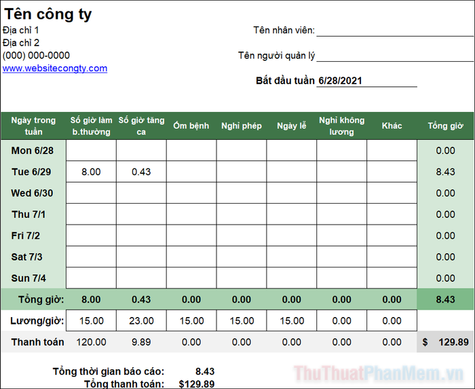Select the Thanh toán row label
The width and height of the screenshot is (475, 389).
pyautogui.click(x=37, y=342)
